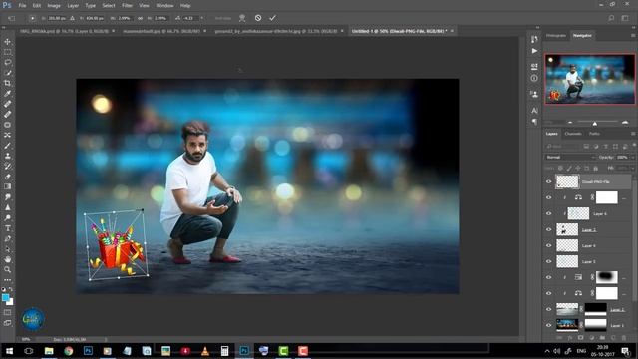638x359 pixels.
Task: Open the Fill value dropdown
Action: point(632,168)
